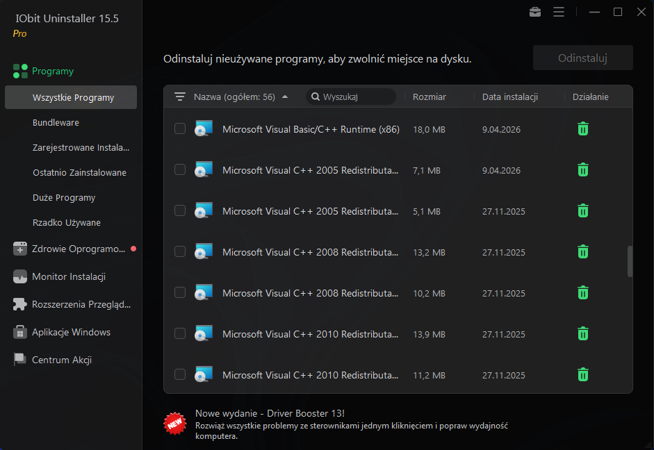Screen dimensions: 654x450
Task: Tick checkbox for 13,9 MB Visual C++ 2010
Action: tap(180, 333)
